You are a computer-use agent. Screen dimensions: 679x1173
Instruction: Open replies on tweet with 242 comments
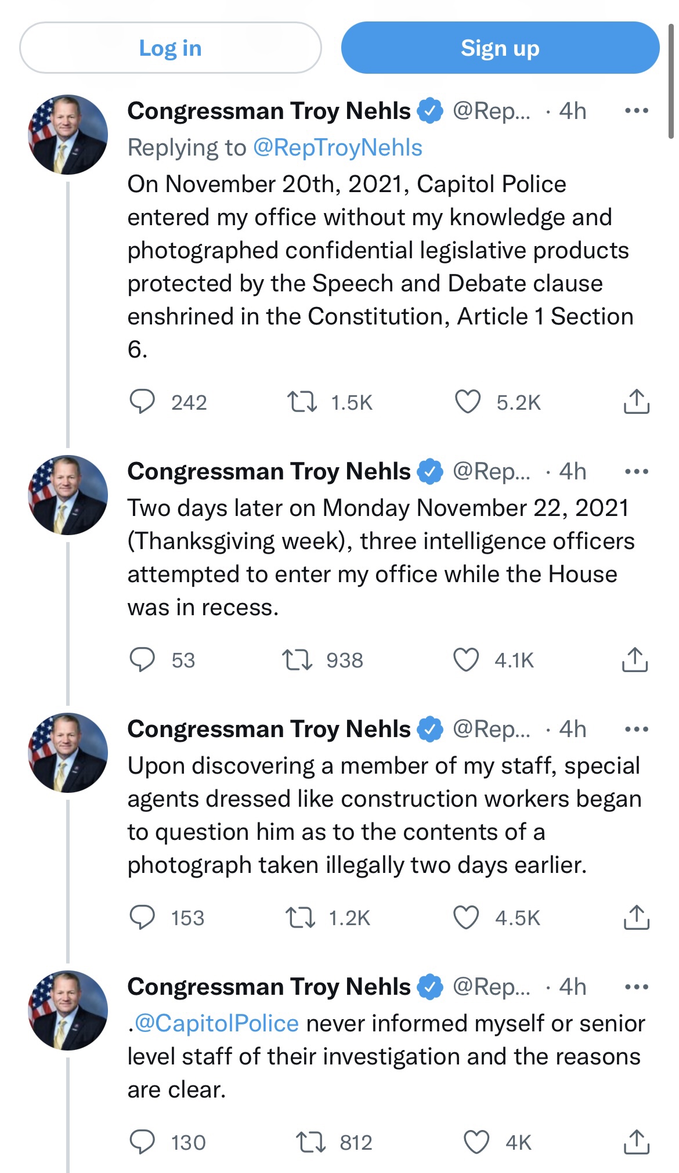click(x=142, y=402)
